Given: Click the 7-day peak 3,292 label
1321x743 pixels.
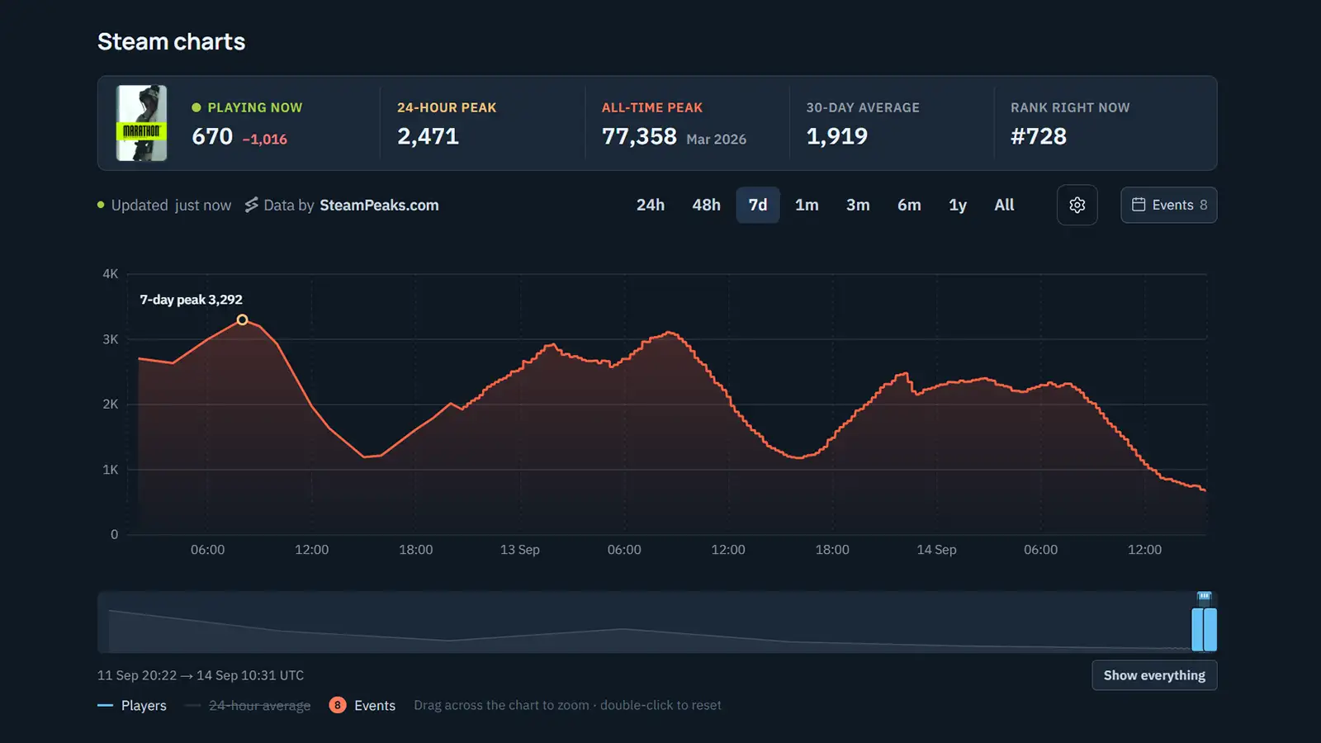Looking at the screenshot, I should [191, 300].
